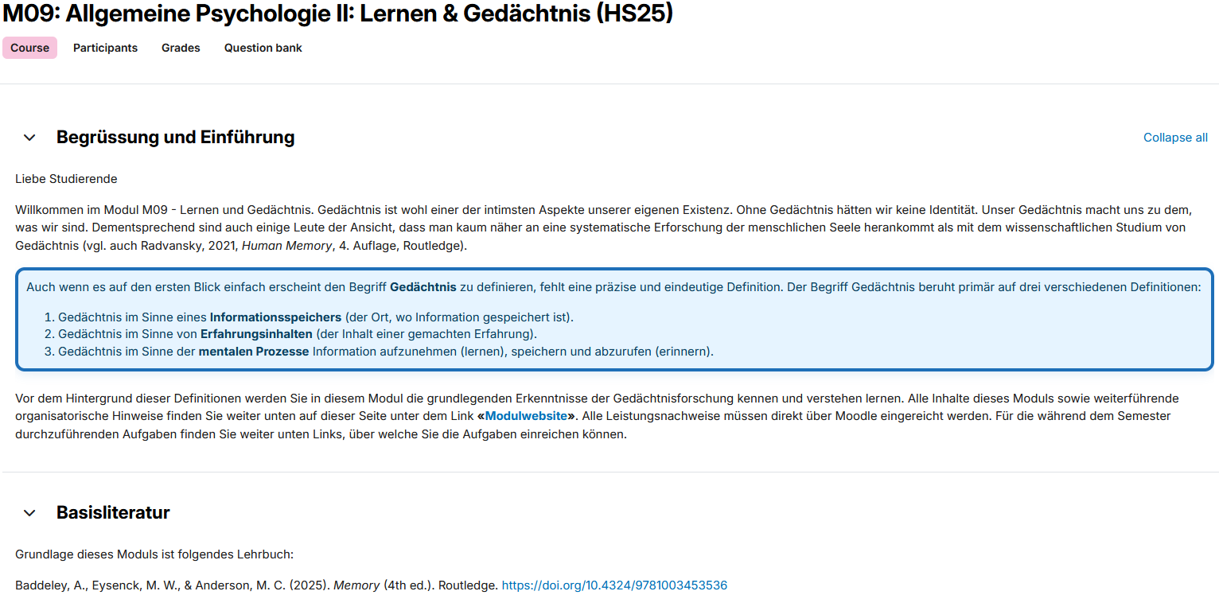Click the bold word Gedächtnis in the blue box

click(x=423, y=287)
